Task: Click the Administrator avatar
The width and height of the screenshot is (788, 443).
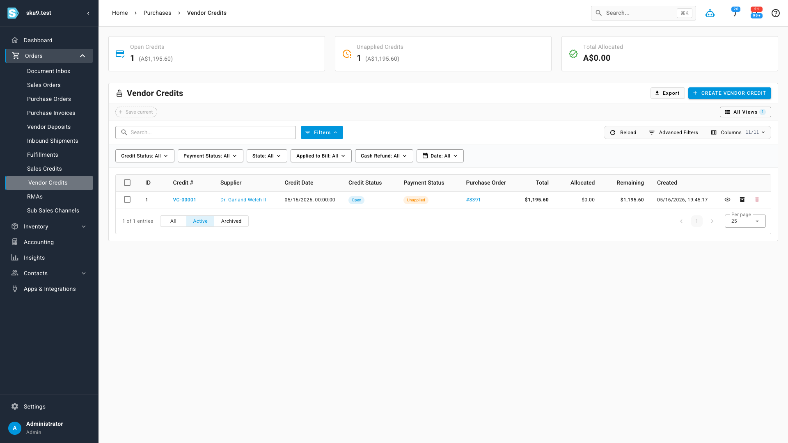Action: click(15, 428)
